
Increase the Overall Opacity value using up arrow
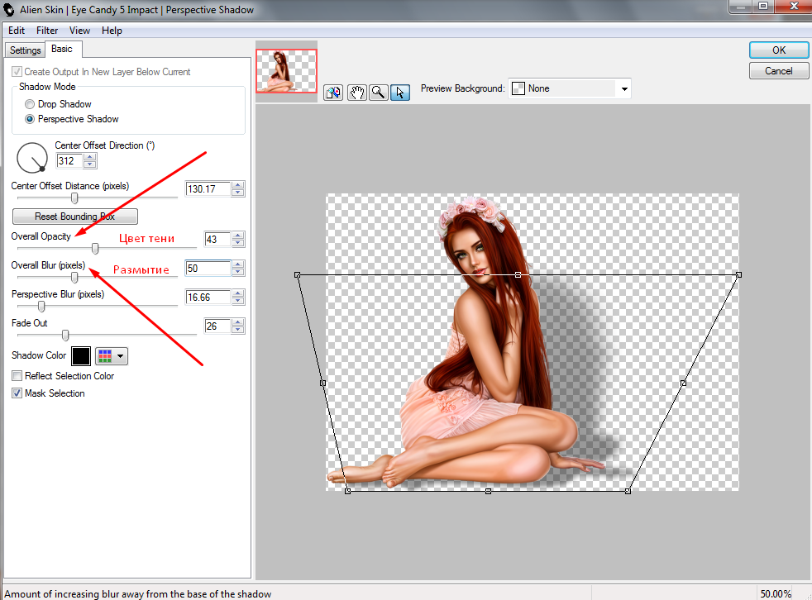tap(238, 236)
